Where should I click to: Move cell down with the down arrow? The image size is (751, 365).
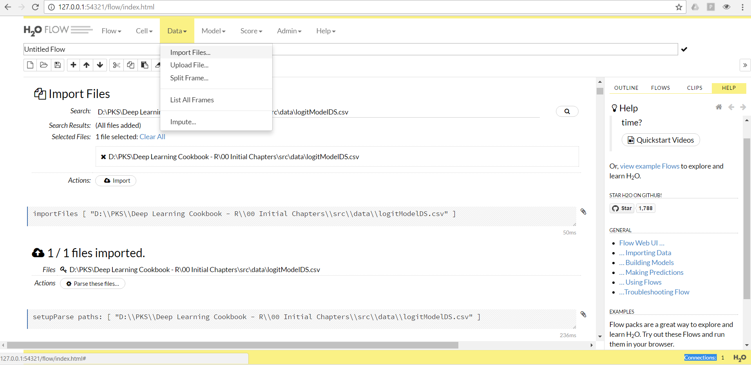pyautogui.click(x=100, y=65)
